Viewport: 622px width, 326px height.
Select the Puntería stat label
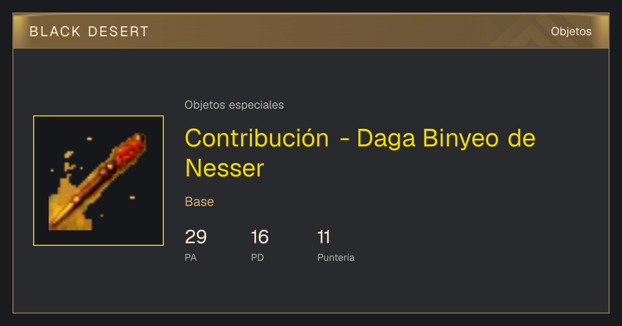coord(336,257)
